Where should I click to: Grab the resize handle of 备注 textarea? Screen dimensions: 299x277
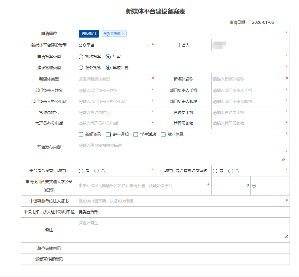tap(286, 237)
